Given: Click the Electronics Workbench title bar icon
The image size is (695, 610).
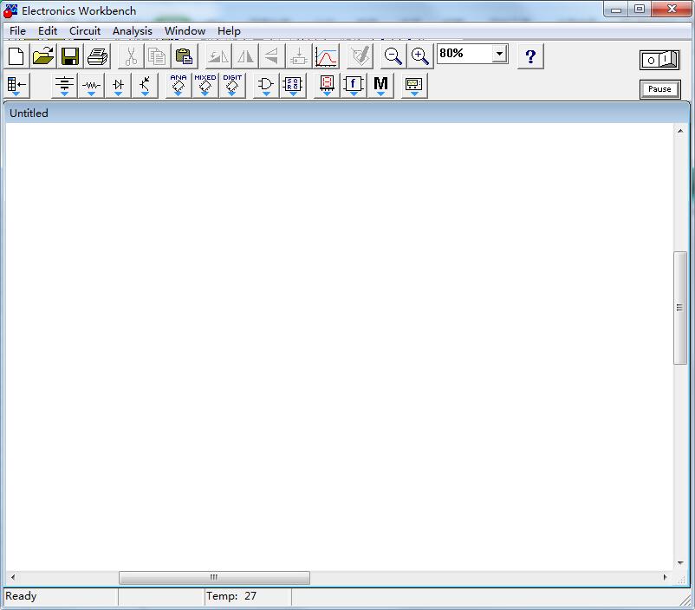Looking at the screenshot, I should tap(10, 10).
